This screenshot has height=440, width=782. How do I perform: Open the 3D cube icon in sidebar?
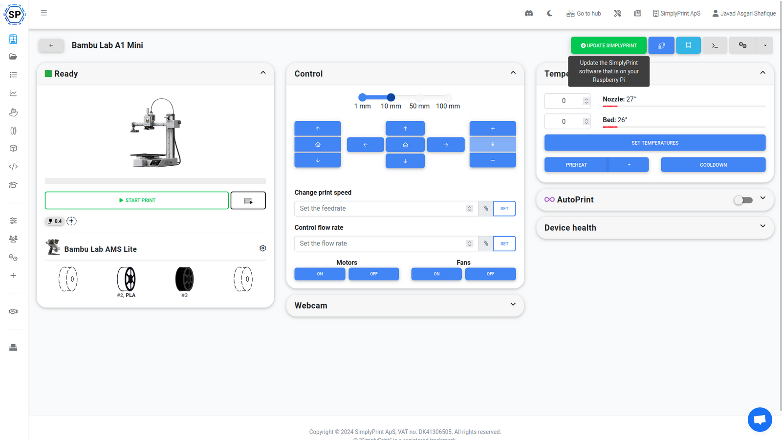(13, 148)
